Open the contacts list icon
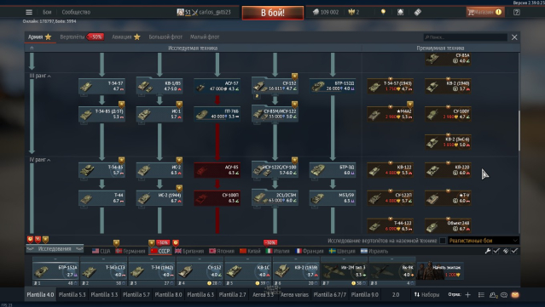The height and width of the screenshot is (307, 545). point(493,295)
